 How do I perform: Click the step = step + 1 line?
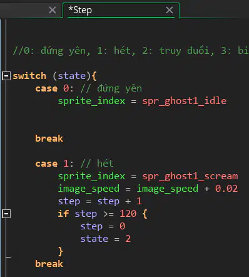(100, 201)
